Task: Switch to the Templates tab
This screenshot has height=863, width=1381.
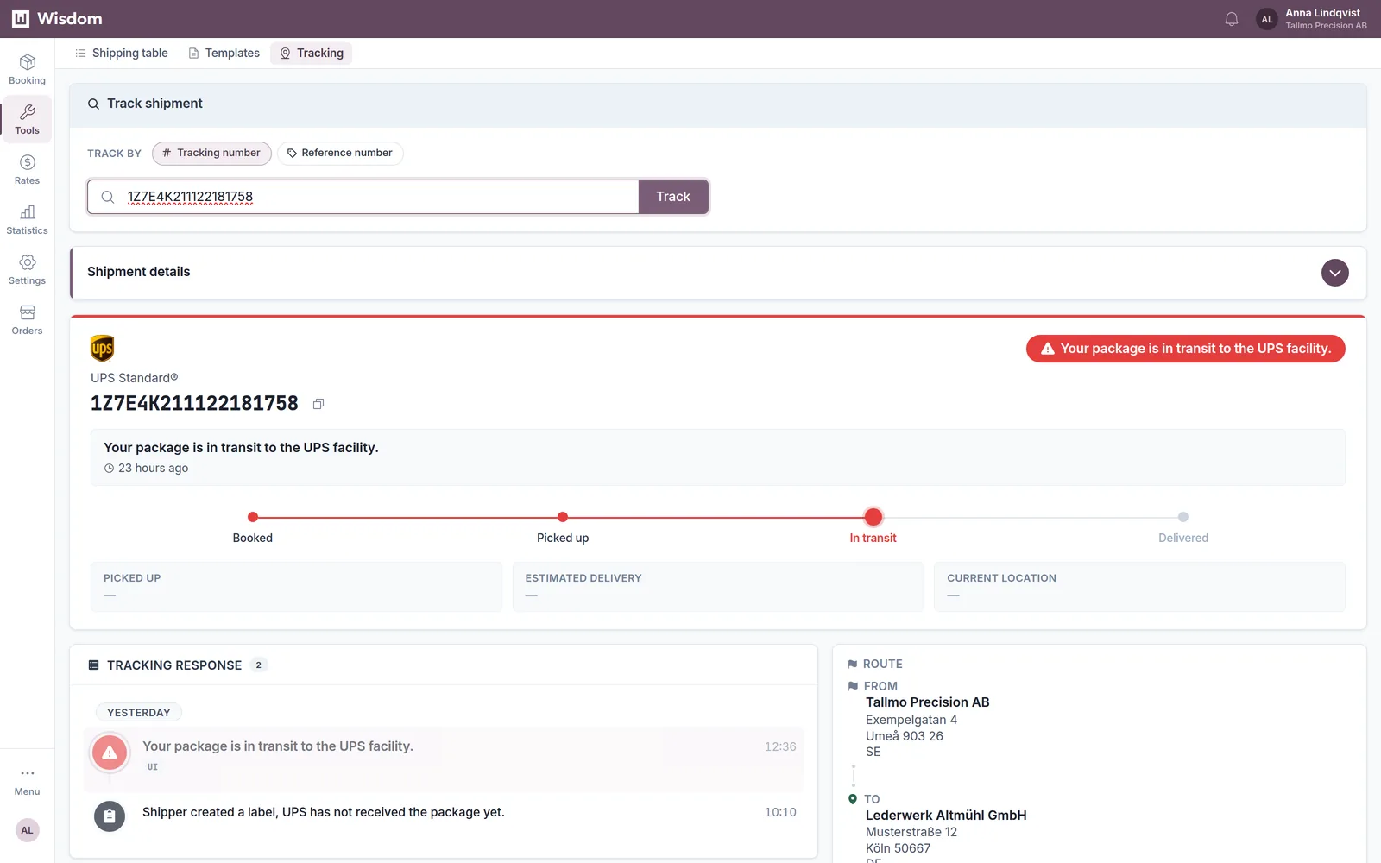Action: tap(224, 53)
